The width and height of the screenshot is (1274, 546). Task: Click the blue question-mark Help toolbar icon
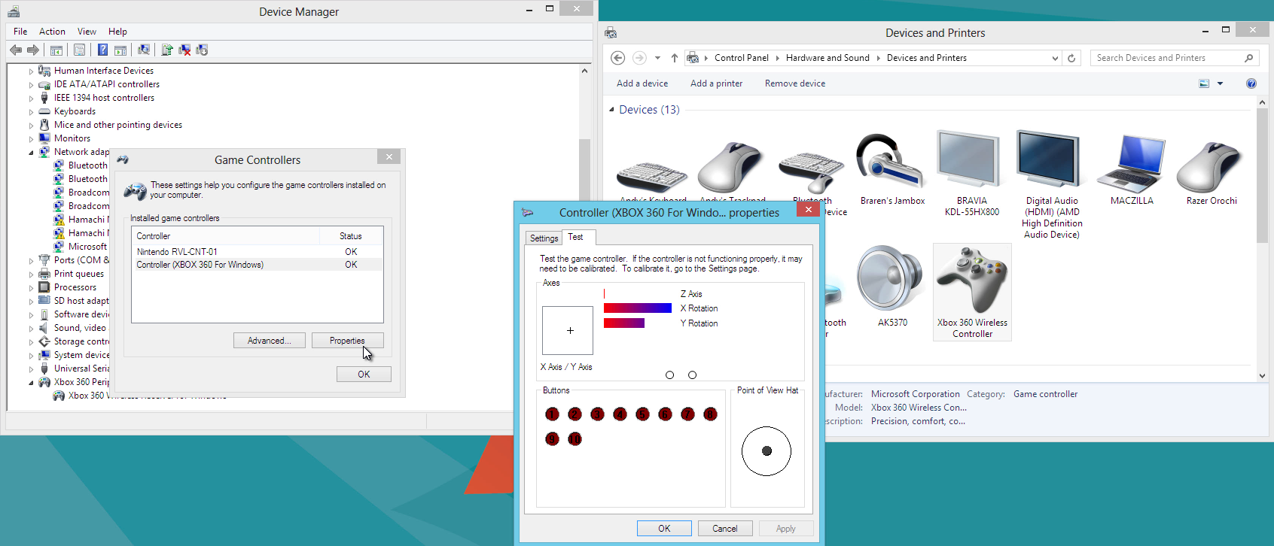coord(102,50)
